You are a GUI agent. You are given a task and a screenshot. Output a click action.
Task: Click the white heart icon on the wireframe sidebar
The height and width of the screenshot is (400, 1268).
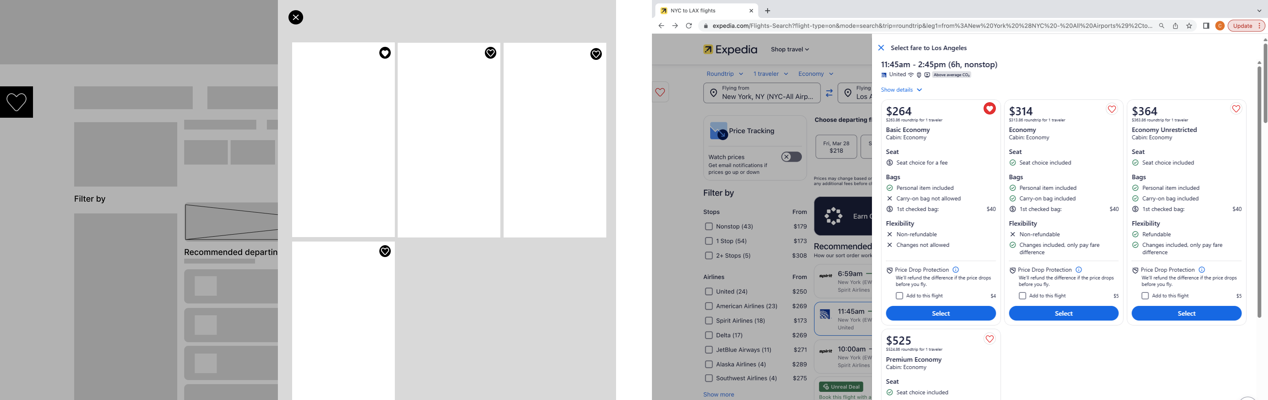click(16, 102)
